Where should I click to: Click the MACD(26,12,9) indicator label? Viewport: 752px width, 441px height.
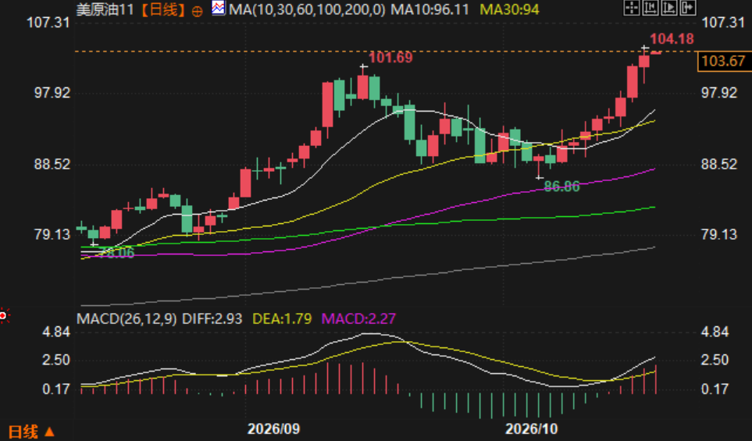(x=127, y=318)
